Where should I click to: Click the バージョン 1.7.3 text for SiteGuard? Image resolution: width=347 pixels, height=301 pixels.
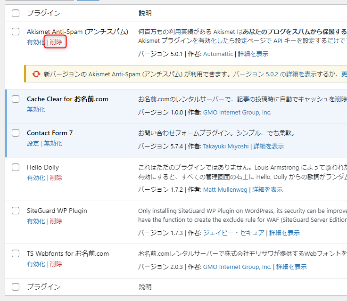[160, 233]
